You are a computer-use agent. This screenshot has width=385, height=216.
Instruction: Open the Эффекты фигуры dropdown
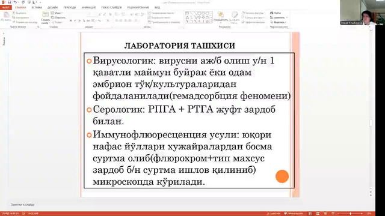[253, 22]
